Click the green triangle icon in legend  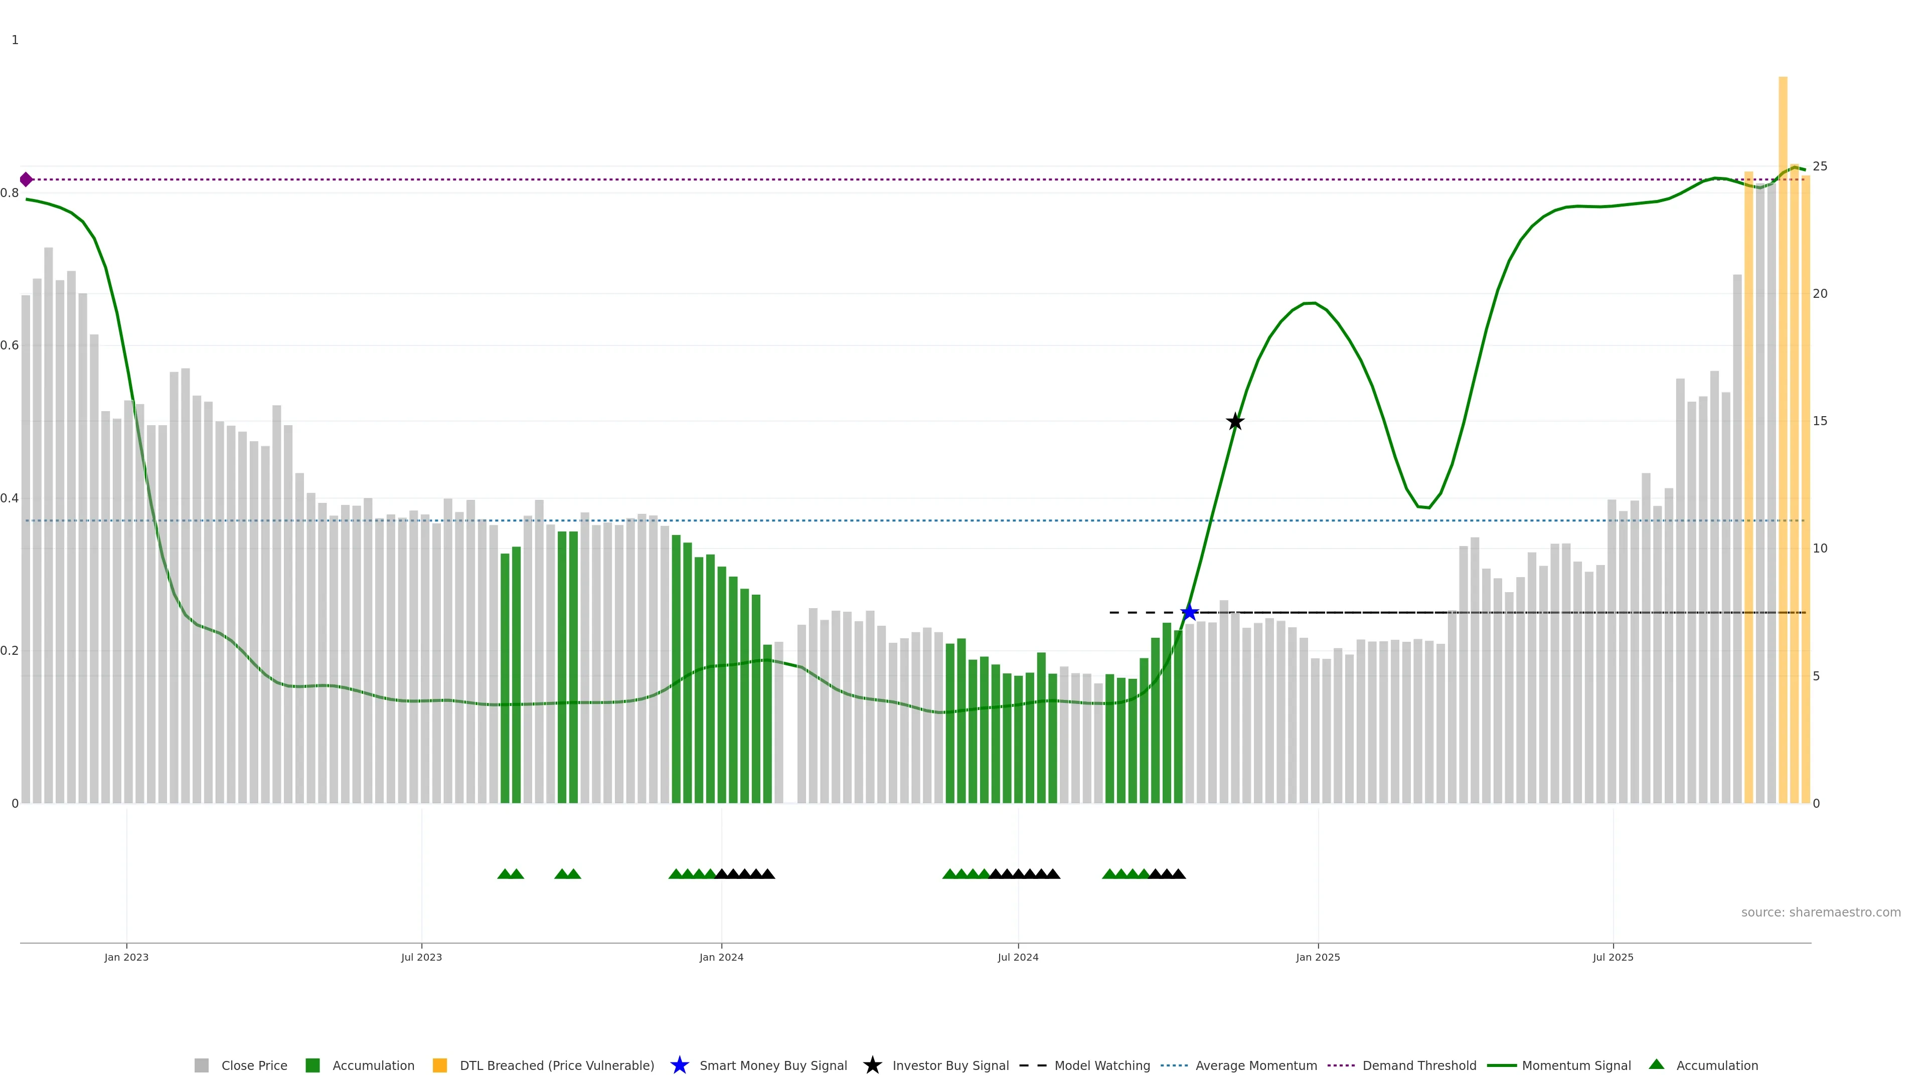[1656, 1064]
